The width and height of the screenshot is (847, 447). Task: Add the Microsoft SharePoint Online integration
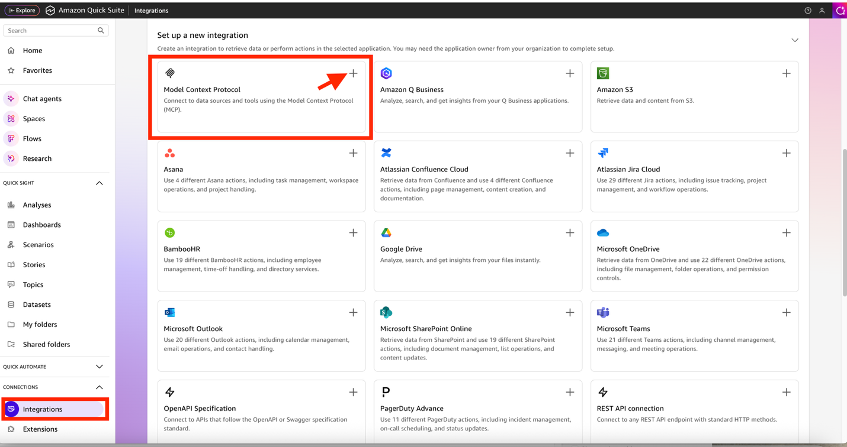point(570,312)
